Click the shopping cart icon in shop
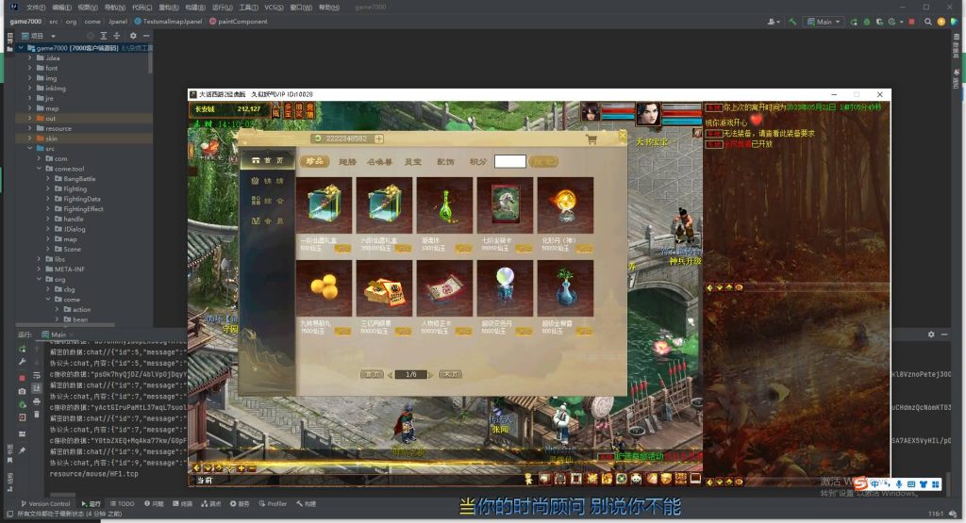966x523 pixels. point(591,139)
